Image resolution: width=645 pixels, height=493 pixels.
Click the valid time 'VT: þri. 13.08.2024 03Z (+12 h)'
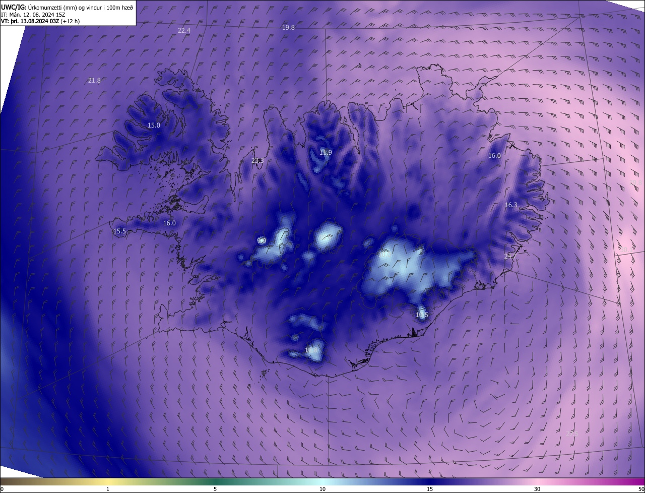tap(40, 21)
